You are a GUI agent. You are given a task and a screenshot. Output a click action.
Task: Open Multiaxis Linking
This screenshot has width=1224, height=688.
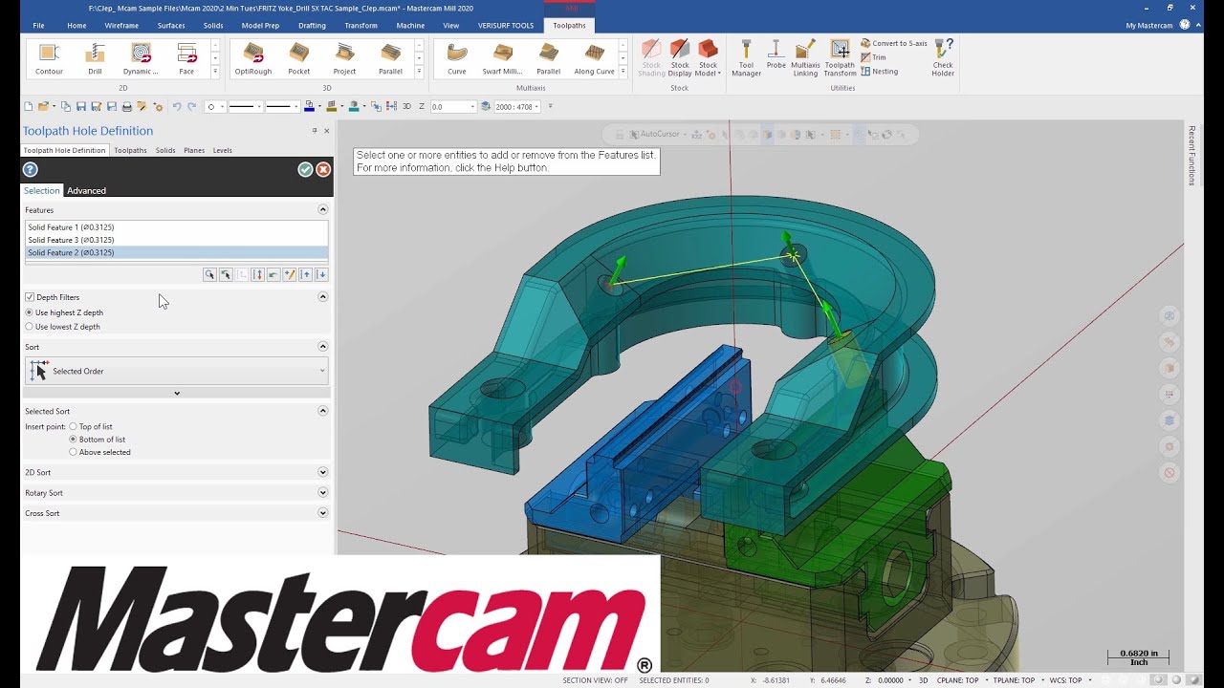click(805, 58)
